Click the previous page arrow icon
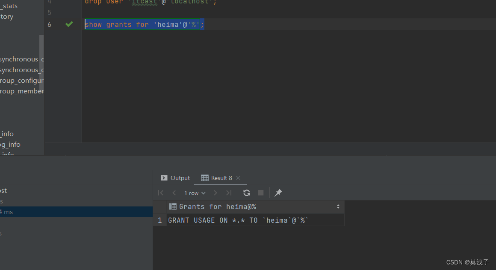This screenshot has width=496, height=270. point(174,193)
